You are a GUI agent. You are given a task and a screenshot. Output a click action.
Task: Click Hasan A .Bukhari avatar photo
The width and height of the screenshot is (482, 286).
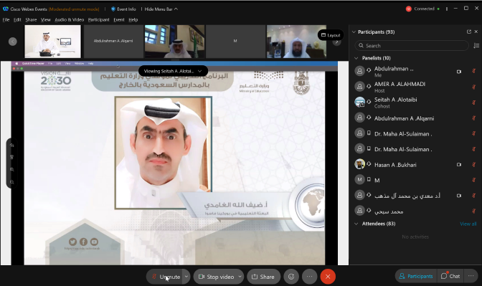(x=359, y=164)
